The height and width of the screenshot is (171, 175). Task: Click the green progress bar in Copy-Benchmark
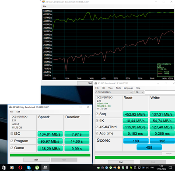tap(50, 155)
